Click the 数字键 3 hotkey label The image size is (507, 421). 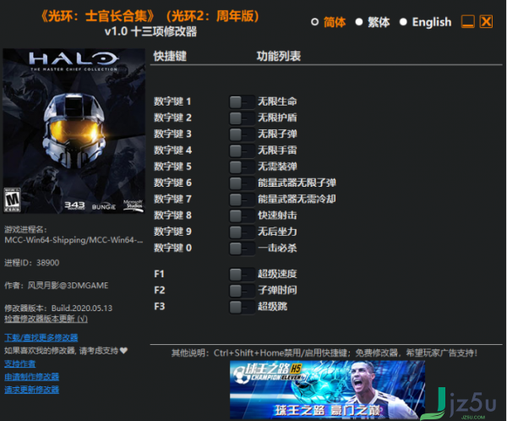[172, 134]
